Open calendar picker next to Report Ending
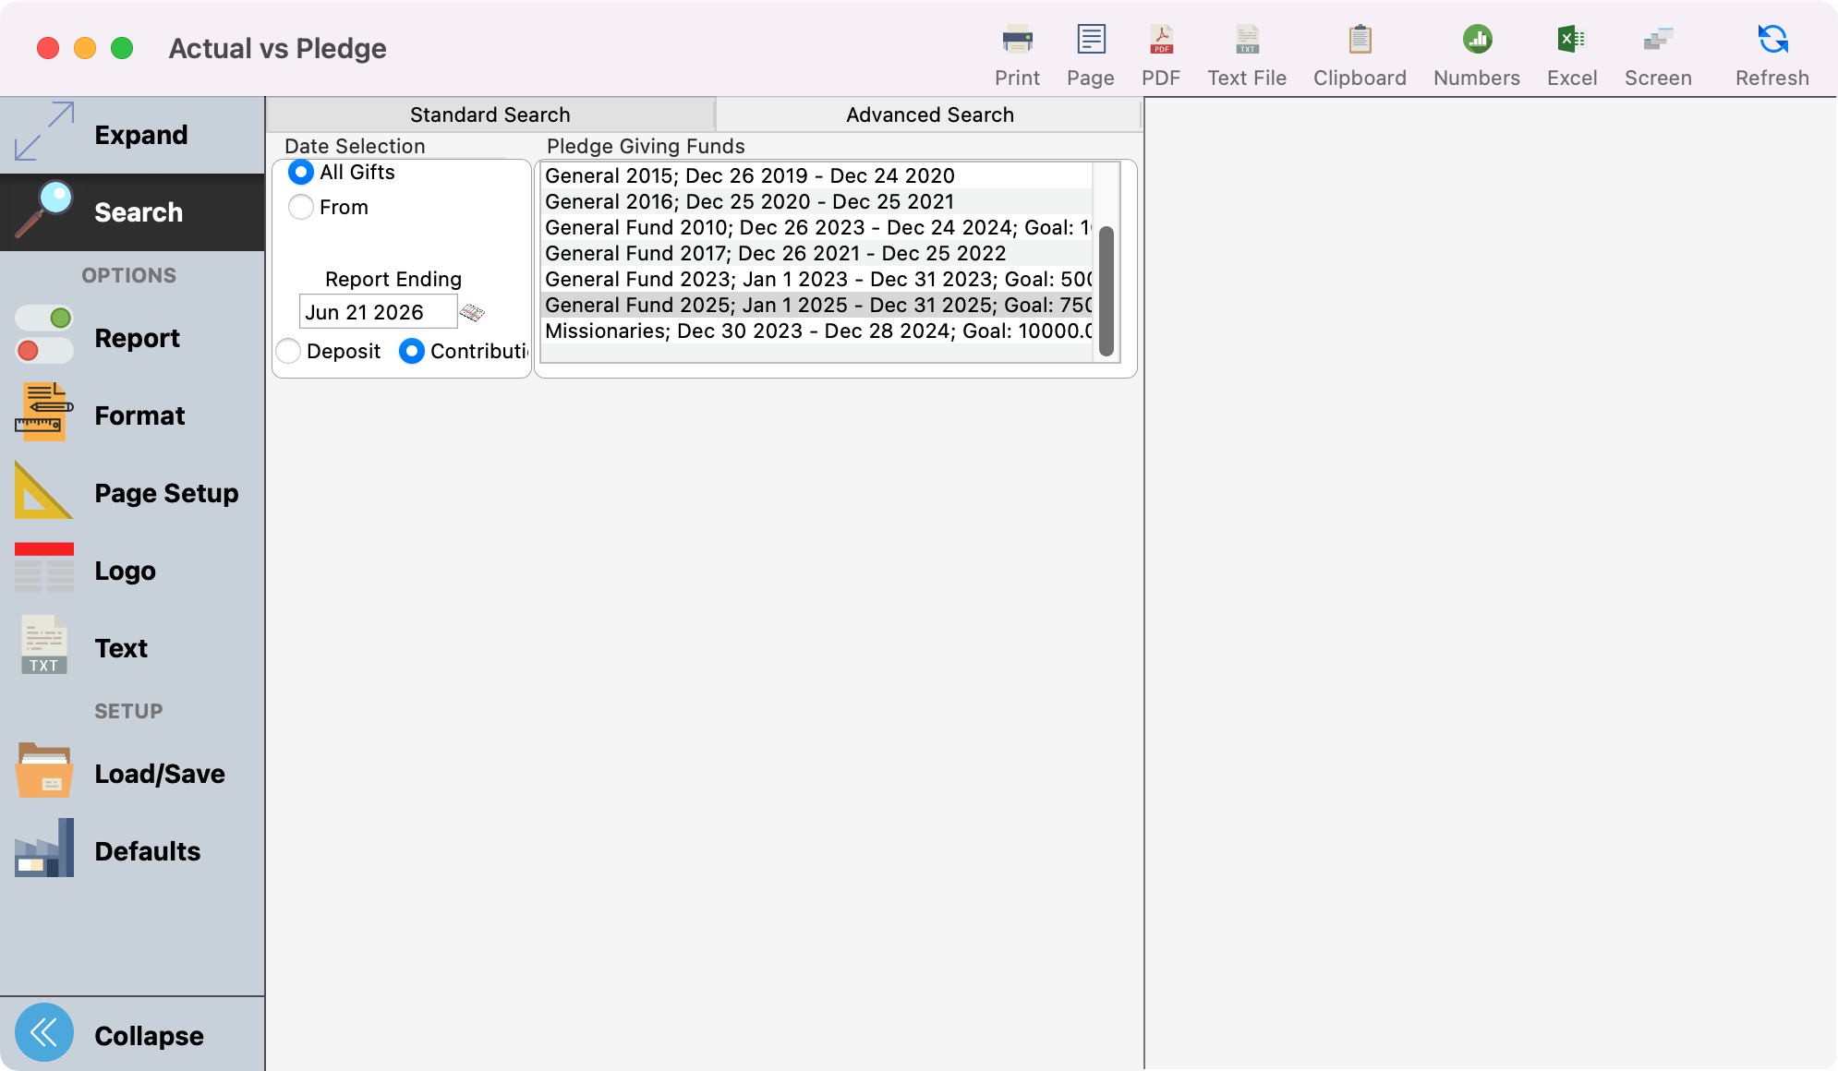 [472, 313]
